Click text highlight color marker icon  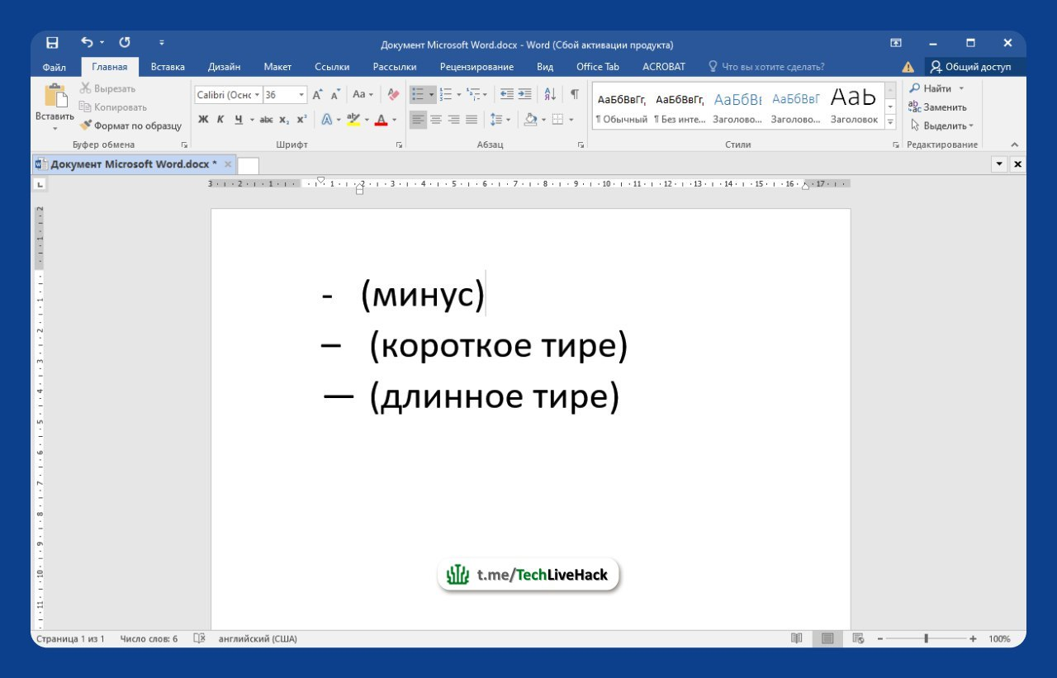353,120
